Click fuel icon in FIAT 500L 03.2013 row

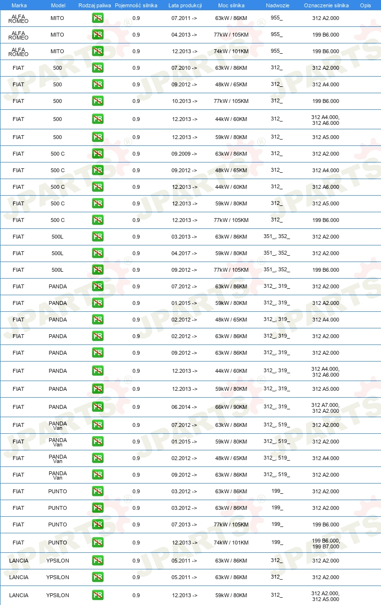[x=97, y=237]
